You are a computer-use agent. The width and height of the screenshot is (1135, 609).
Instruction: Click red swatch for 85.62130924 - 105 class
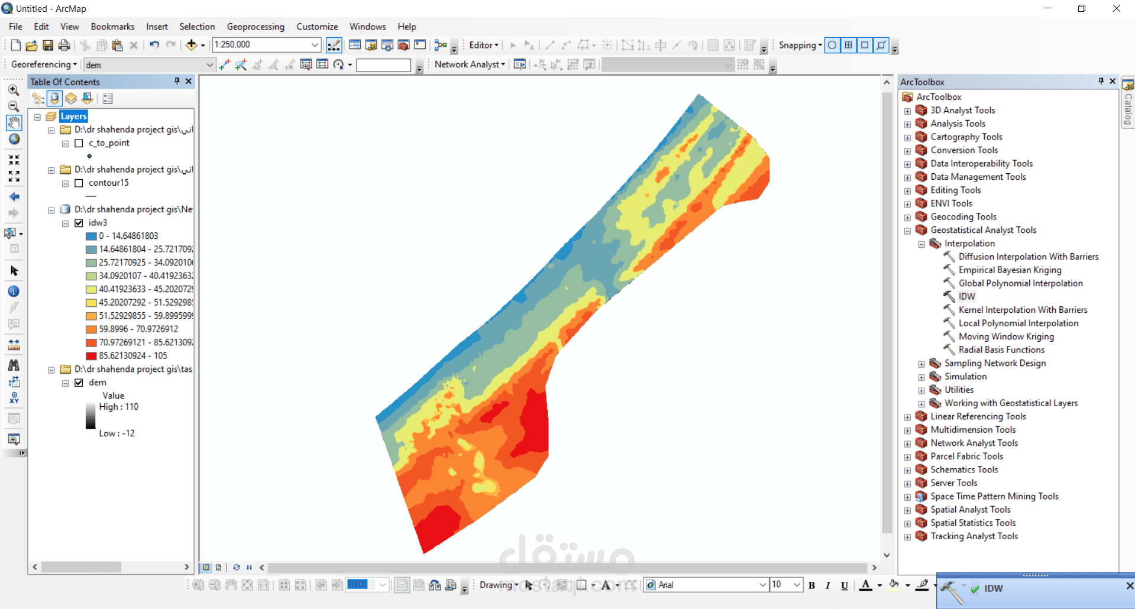[91, 356]
